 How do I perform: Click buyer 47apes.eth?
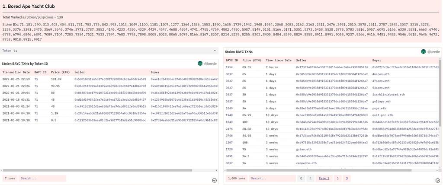click(381, 81)
